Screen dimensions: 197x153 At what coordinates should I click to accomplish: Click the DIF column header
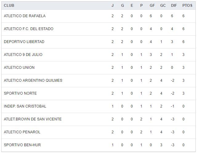click(x=173, y=6)
